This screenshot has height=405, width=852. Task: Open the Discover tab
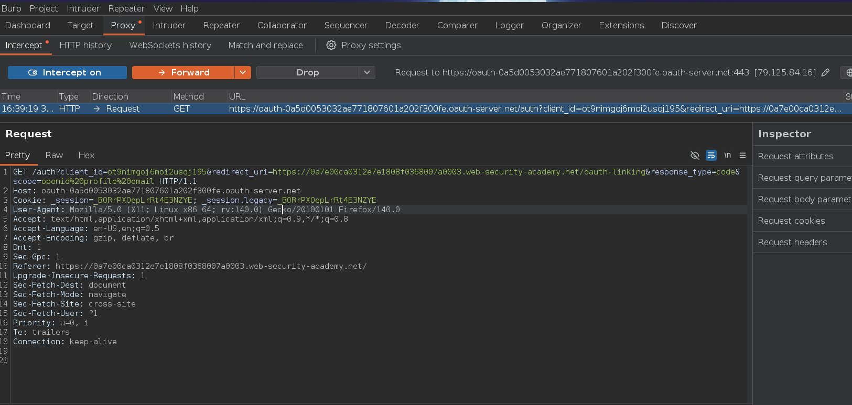[679, 25]
